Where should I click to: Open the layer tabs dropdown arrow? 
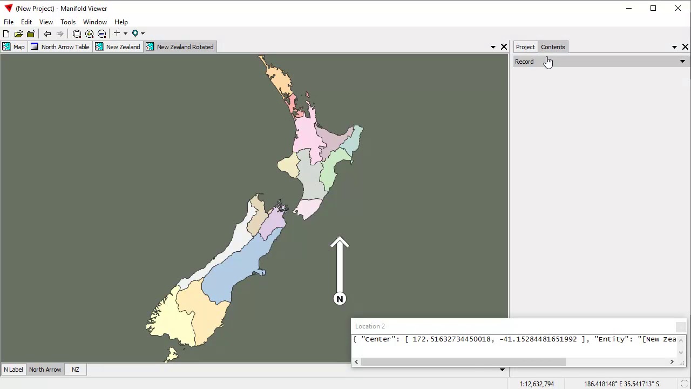pyautogui.click(x=502, y=370)
